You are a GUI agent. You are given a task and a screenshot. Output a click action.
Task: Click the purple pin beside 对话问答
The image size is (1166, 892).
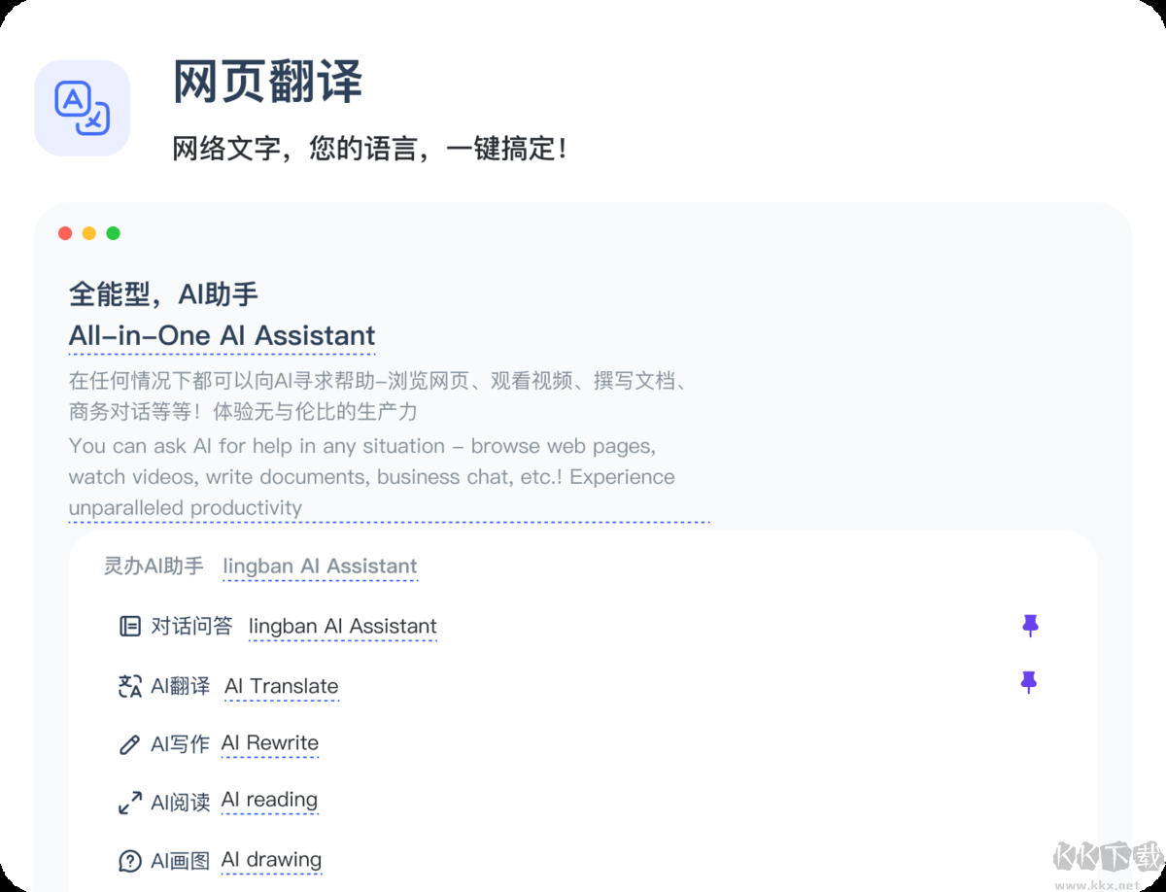[x=1030, y=625]
